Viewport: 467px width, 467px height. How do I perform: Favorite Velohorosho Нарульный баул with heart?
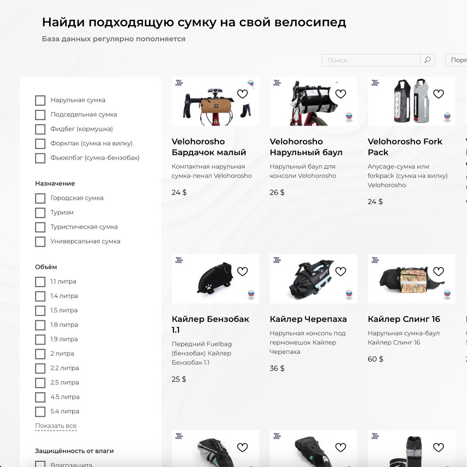(341, 94)
